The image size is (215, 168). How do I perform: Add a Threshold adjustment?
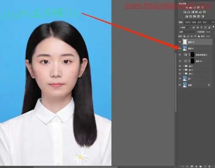(195, 16)
